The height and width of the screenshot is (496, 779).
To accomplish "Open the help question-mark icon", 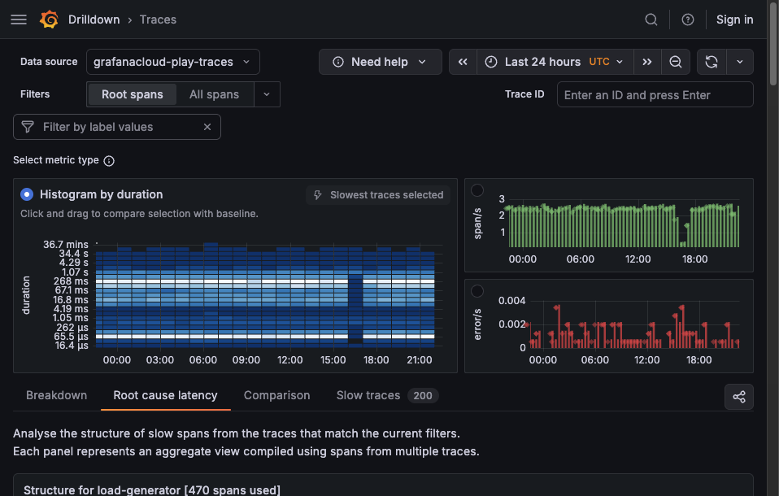I will (x=687, y=19).
